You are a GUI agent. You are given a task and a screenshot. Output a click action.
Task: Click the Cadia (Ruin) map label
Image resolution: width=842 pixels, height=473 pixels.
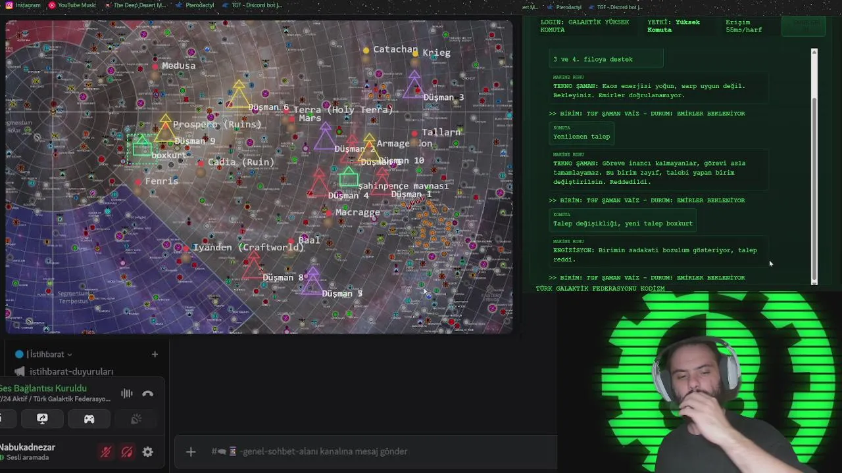point(241,162)
